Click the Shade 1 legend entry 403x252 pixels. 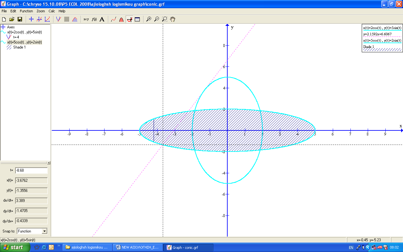coord(368,47)
